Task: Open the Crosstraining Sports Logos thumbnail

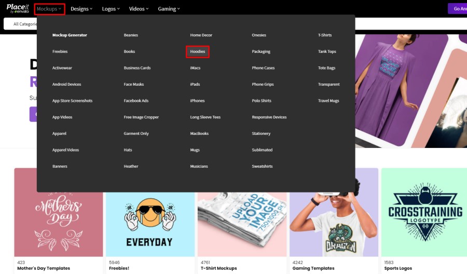Action: 424,212
